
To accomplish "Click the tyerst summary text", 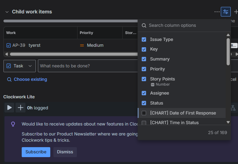I will tap(34, 45).
